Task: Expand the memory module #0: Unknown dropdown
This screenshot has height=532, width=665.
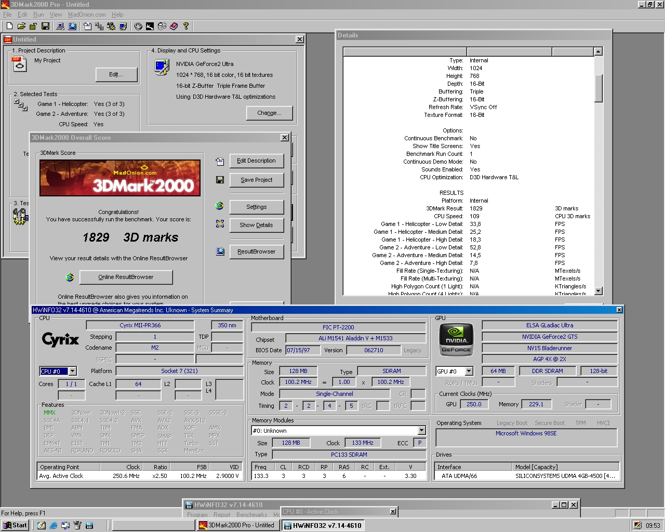Action: pyautogui.click(x=421, y=430)
